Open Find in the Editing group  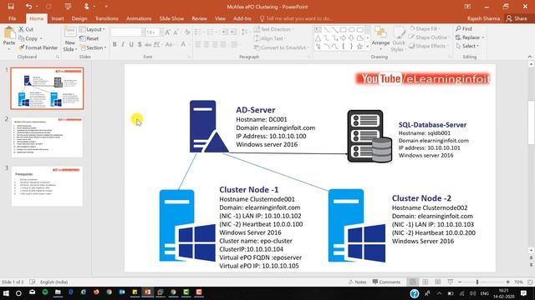tap(464, 28)
